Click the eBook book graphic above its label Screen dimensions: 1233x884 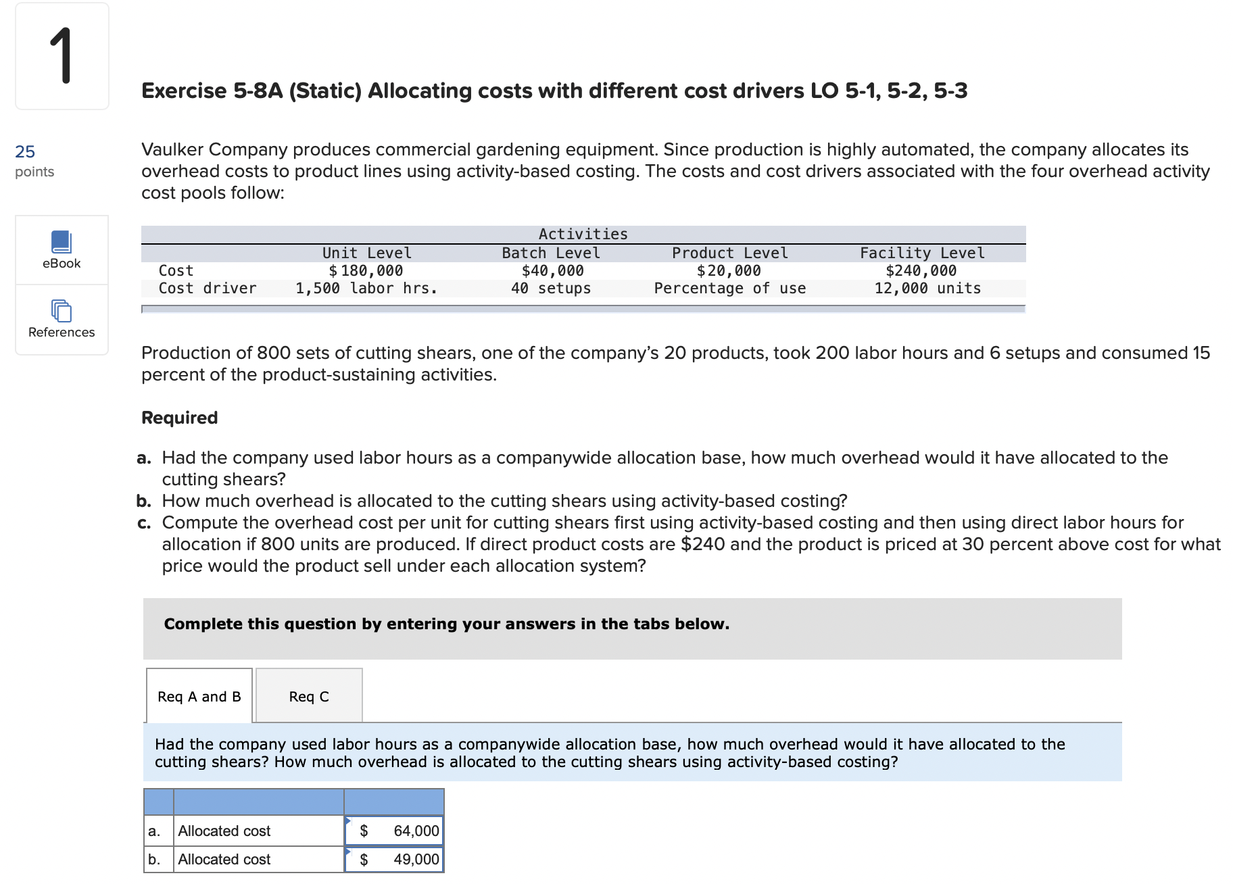click(x=61, y=243)
